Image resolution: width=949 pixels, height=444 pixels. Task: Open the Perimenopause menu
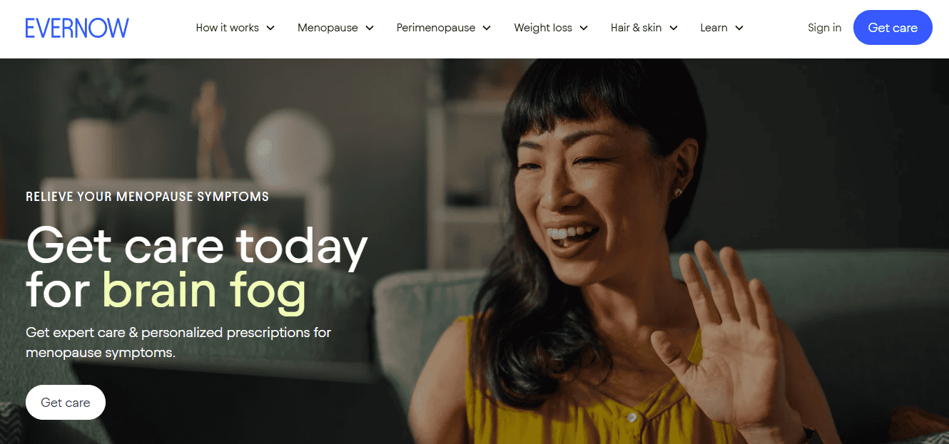click(x=436, y=28)
